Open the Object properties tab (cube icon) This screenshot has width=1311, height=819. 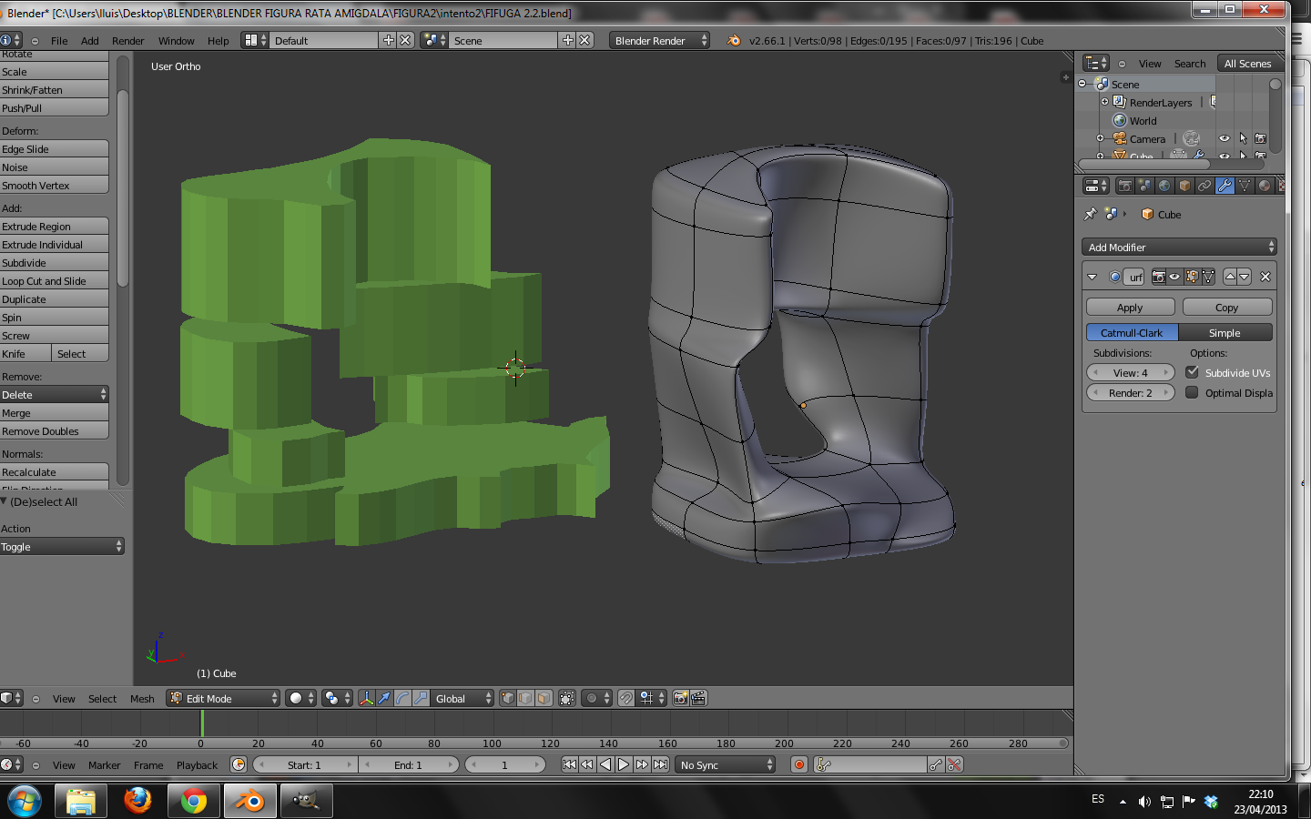point(1184,186)
